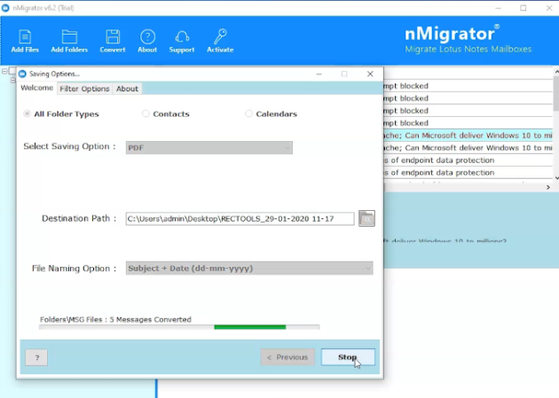
Task: Switch to the About tab in dialog
Action: pos(127,89)
